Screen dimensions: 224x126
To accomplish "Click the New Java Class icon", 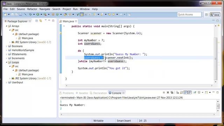I will (57, 15).
